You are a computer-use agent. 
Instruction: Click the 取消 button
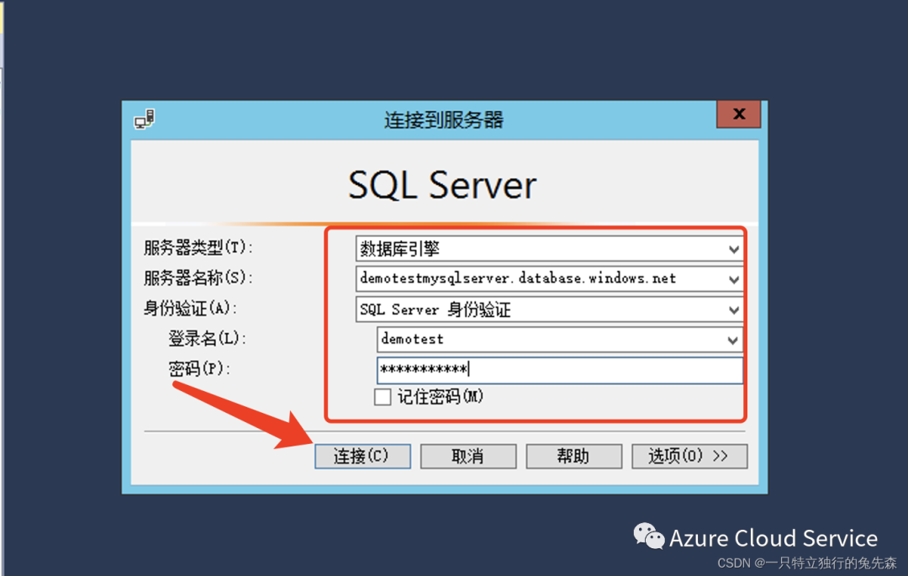468,456
